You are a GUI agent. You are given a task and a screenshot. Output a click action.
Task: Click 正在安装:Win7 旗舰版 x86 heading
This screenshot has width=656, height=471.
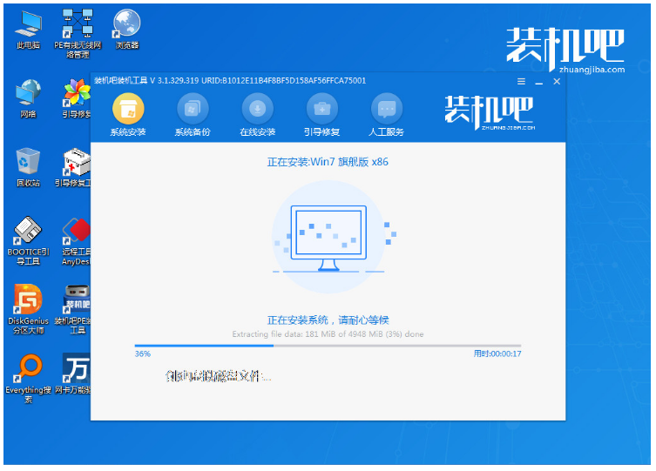coord(328,162)
